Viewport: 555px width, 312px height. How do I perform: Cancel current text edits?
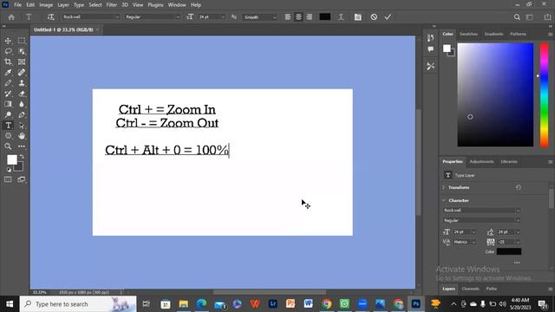[374, 17]
